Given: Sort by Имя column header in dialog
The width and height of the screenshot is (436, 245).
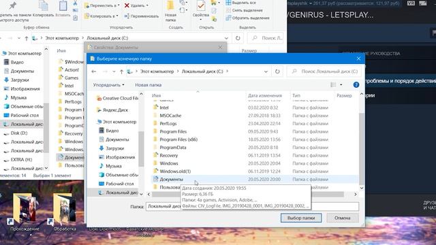Looking at the screenshot, I should point(156,95).
